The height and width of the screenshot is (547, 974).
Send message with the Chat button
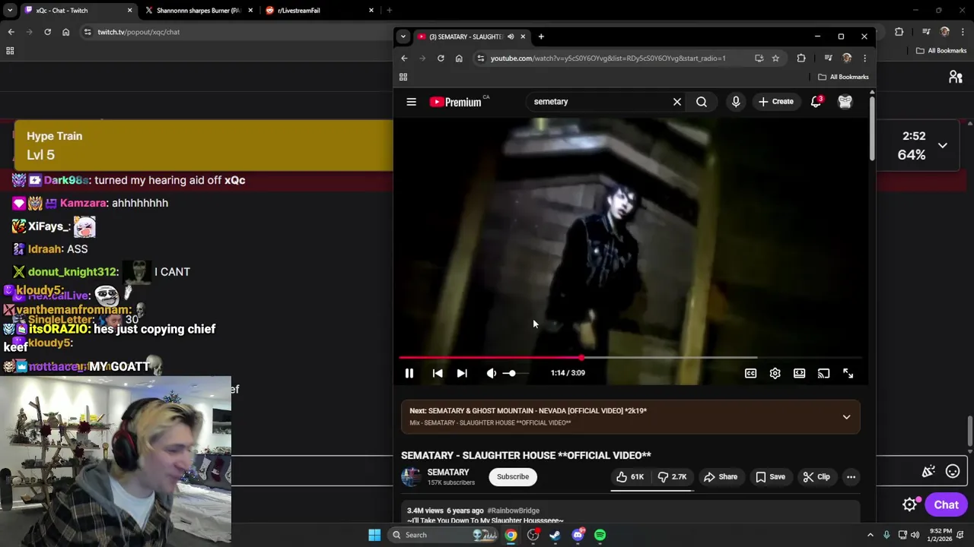[946, 505]
